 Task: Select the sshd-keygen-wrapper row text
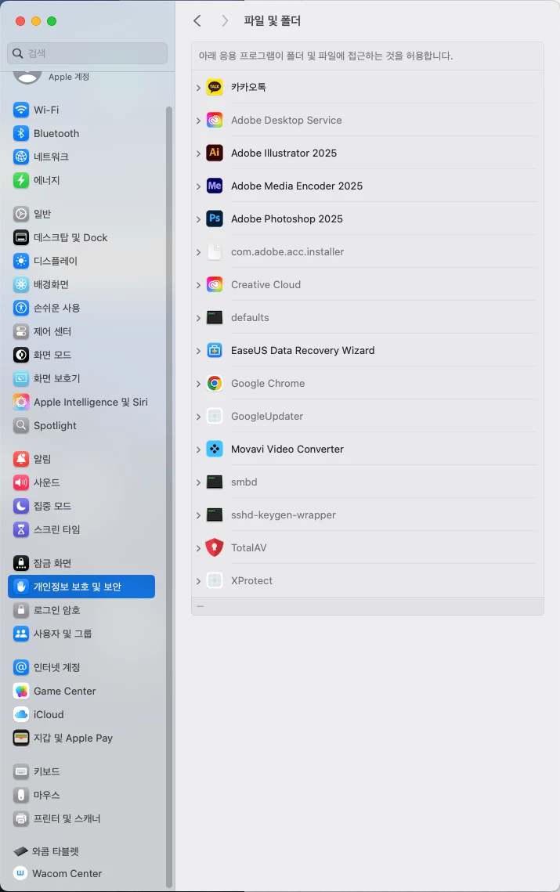284,515
